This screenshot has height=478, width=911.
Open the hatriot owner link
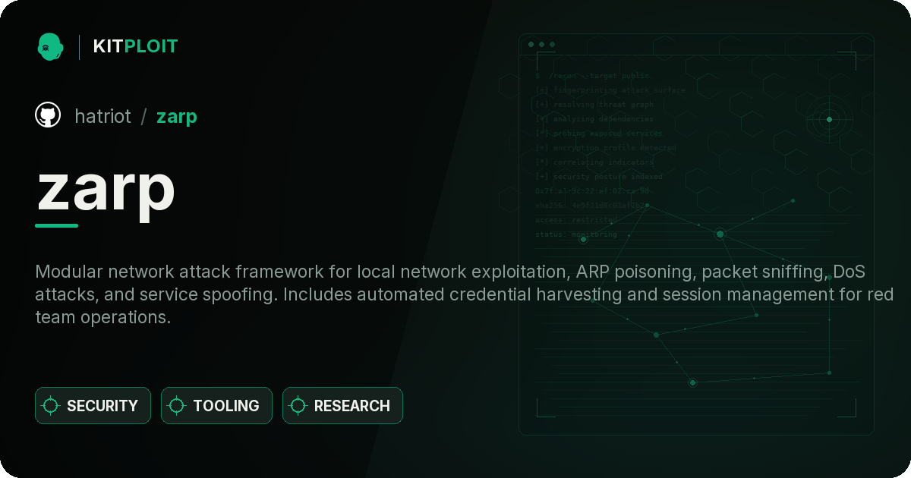(x=102, y=116)
